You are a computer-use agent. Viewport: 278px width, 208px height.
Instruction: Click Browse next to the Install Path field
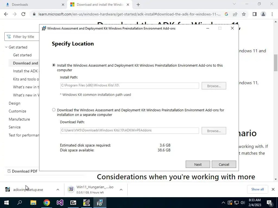[x=214, y=86]
